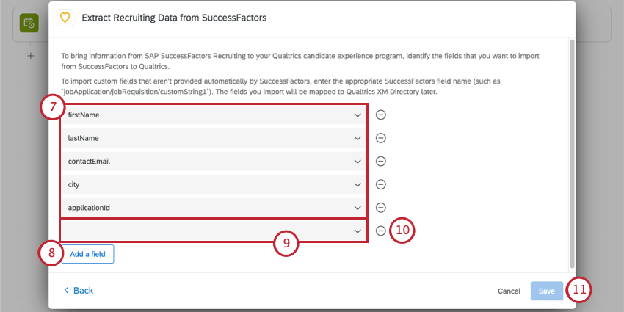Remove the lastName field with minus icon
Viewport: 624px width, 312px height.
(x=381, y=138)
